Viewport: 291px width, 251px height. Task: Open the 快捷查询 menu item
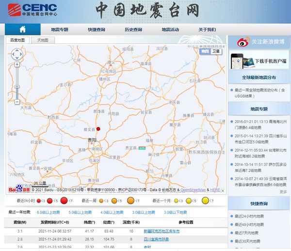97,30
